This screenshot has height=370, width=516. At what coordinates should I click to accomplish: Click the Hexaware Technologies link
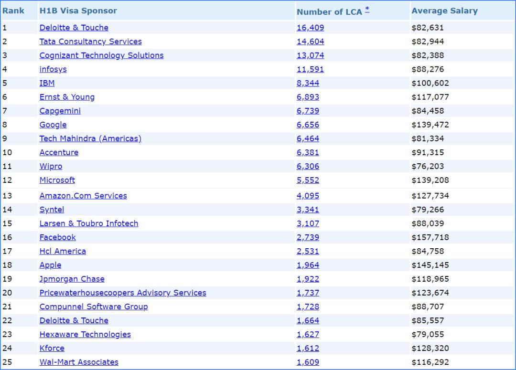click(x=85, y=334)
